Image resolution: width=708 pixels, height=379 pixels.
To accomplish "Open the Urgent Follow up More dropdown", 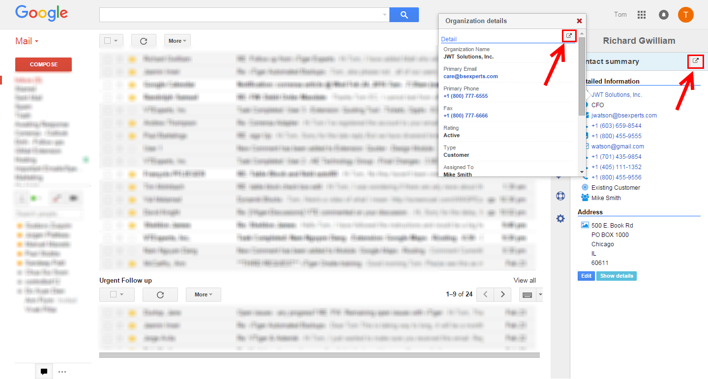I will click(x=204, y=294).
